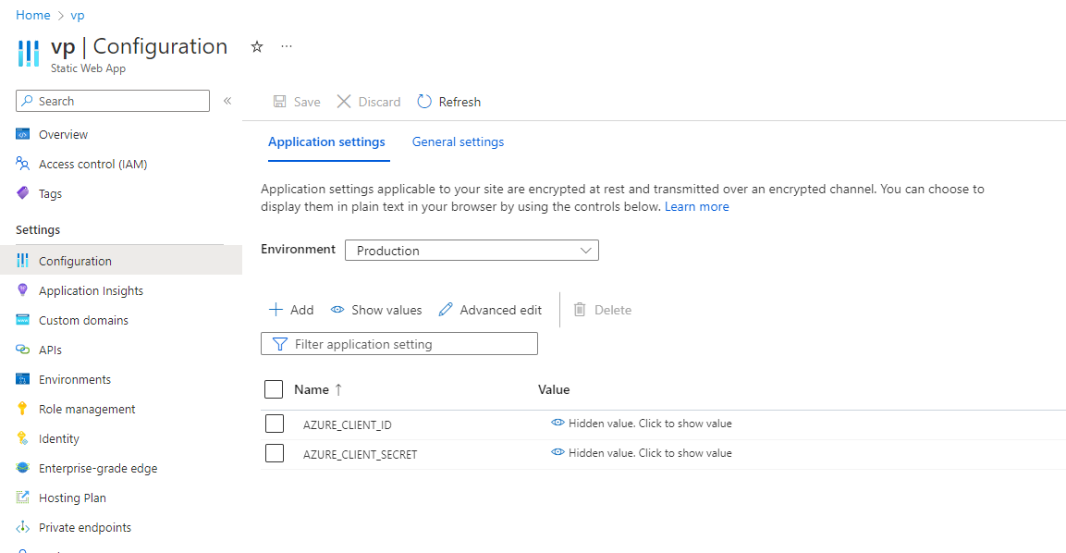Click the Discard X icon

coord(344,102)
